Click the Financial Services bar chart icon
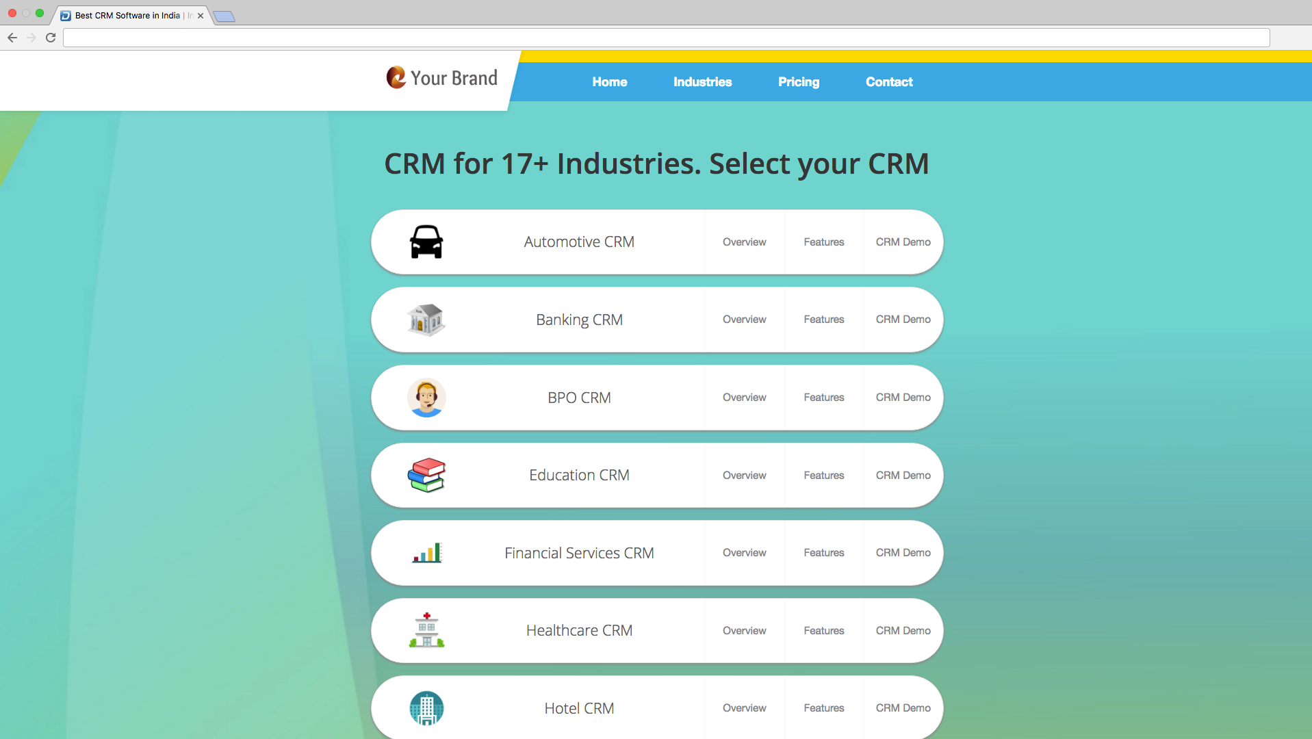 pos(427,552)
